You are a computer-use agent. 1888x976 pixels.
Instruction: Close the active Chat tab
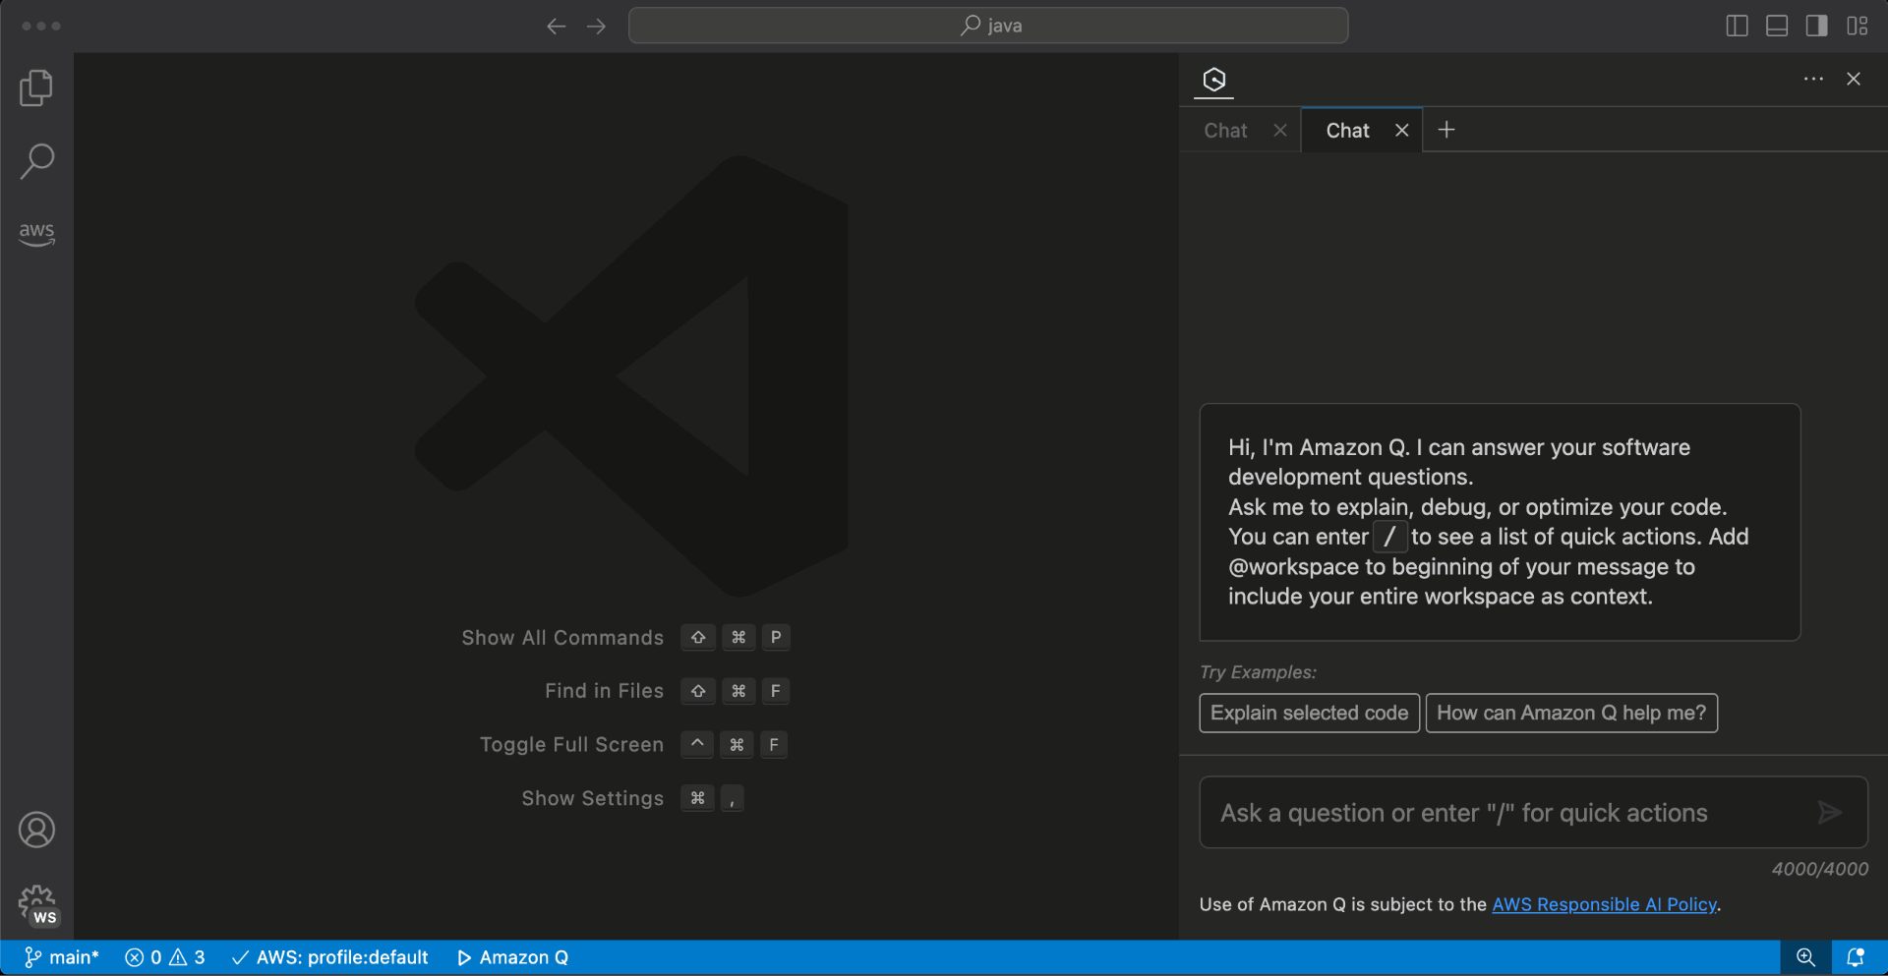(1402, 131)
